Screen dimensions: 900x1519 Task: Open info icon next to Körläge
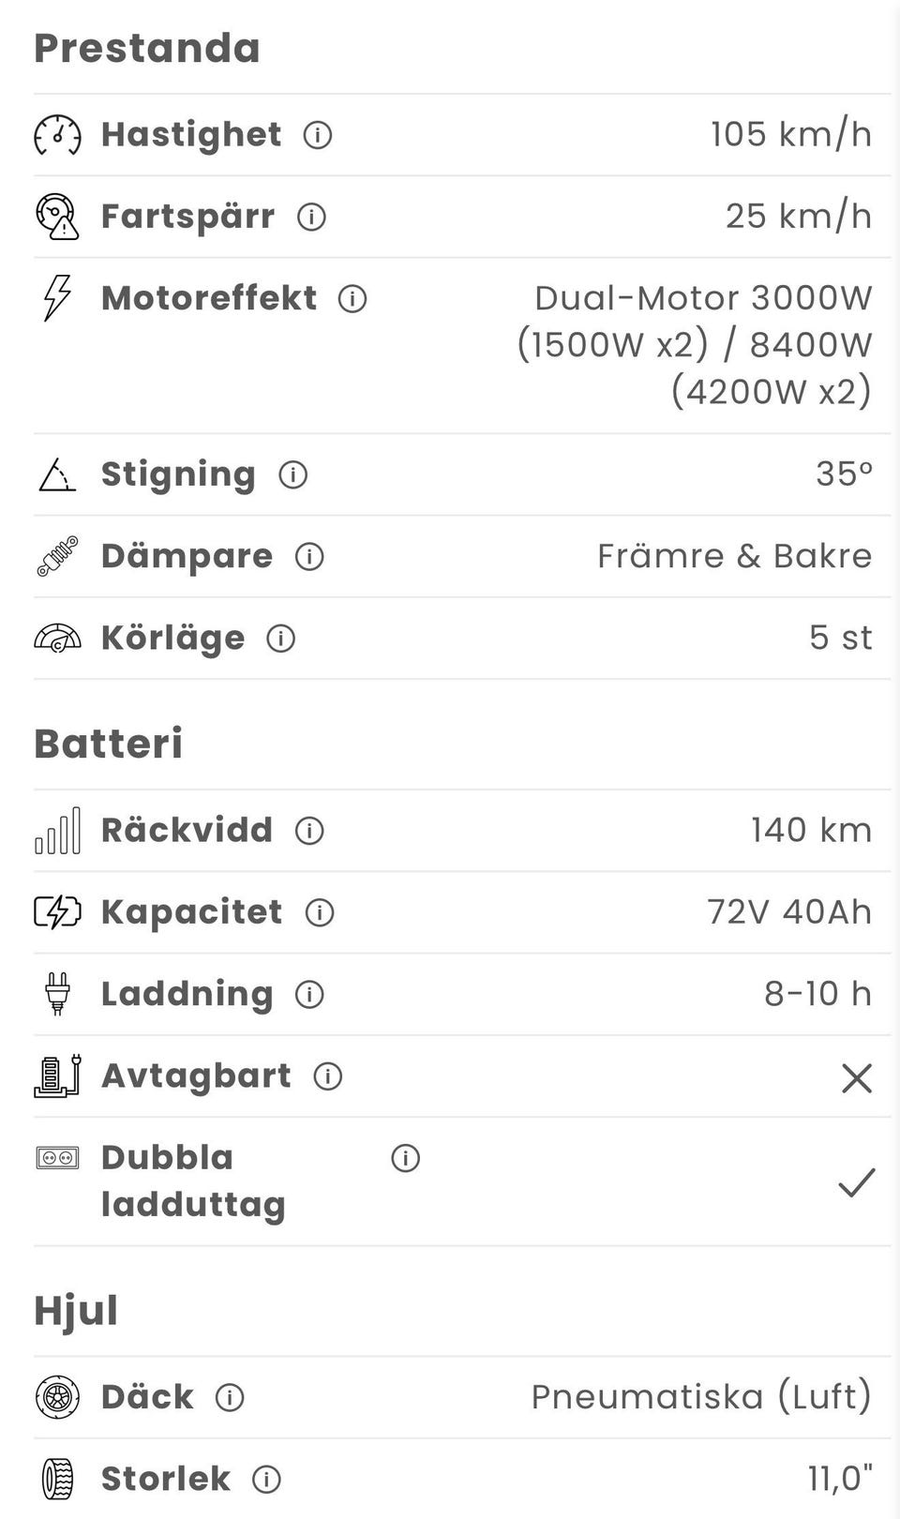[281, 639]
